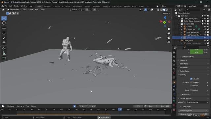Open the timeline Keying popover
Image resolution: width=211 pixels, height=119 pixels.
pyautogui.click(x=20, y=106)
